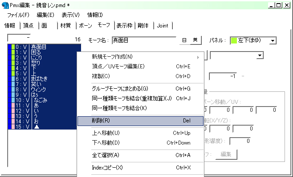The width and height of the screenshot is (293, 177).
Task: Select morph row 15 ▲
Action: 42,127
